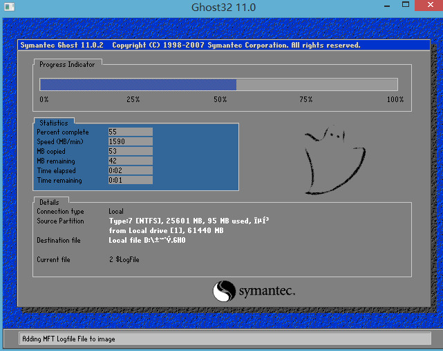Click status bar 'Adding MFT Logfile File' text
This screenshot has width=443, height=351.
point(68,339)
